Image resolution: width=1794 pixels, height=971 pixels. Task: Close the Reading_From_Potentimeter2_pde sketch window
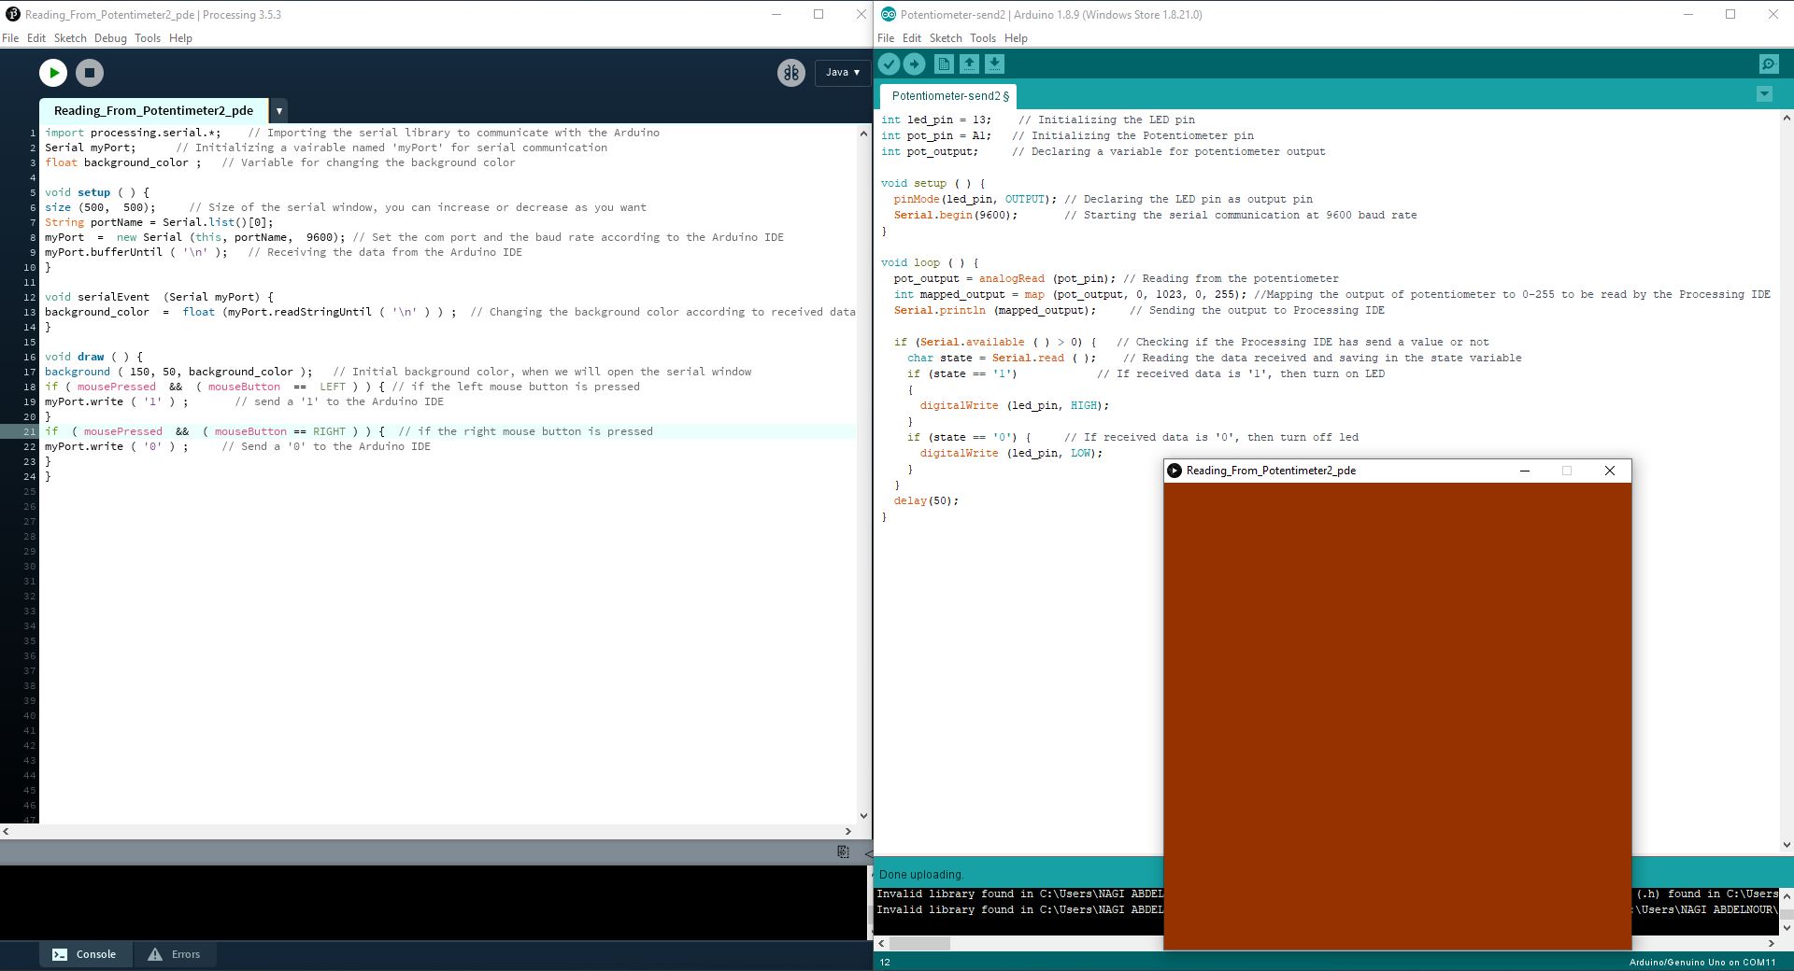point(1610,471)
